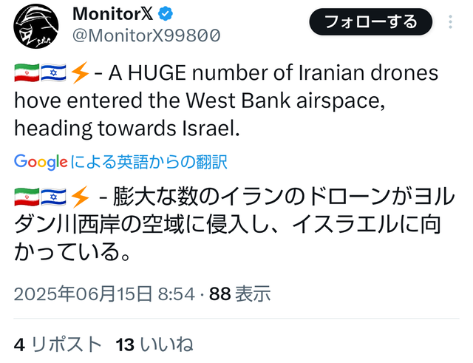Image resolution: width=473 pixels, height=363 pixels.
Task: View the 88 表示 view count
Action: point(239,294)
